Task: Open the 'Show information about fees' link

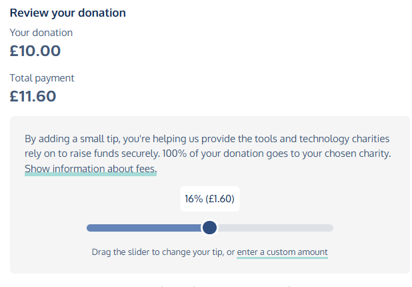Action: point(91,168)
